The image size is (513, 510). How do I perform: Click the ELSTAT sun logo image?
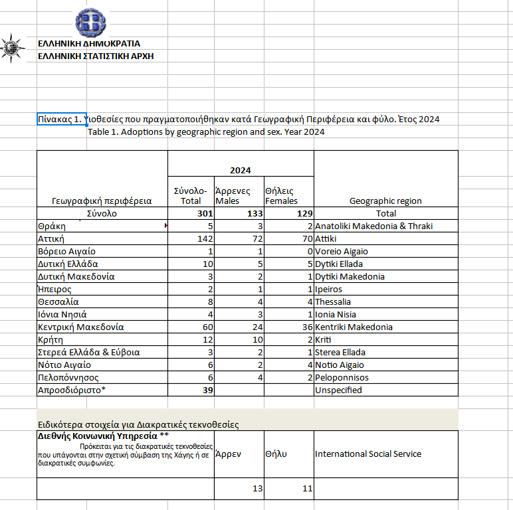point(12,48)
